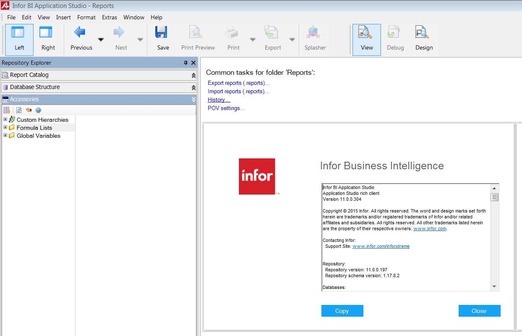
Task: Open the Print dropdown arrow
Action: (253, 39)
